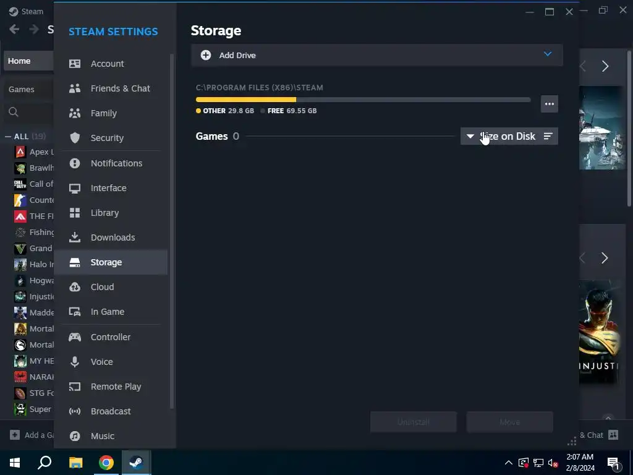Open Notifications settings

pos(111,163)
